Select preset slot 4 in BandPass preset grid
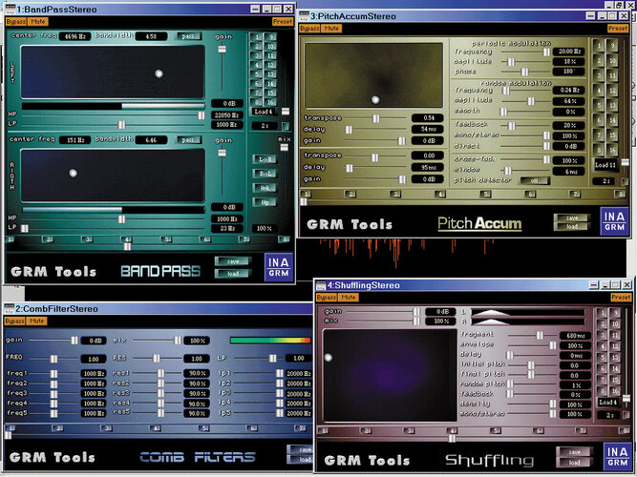The height and width of the screenshot is (477, 637). point(256,65)
